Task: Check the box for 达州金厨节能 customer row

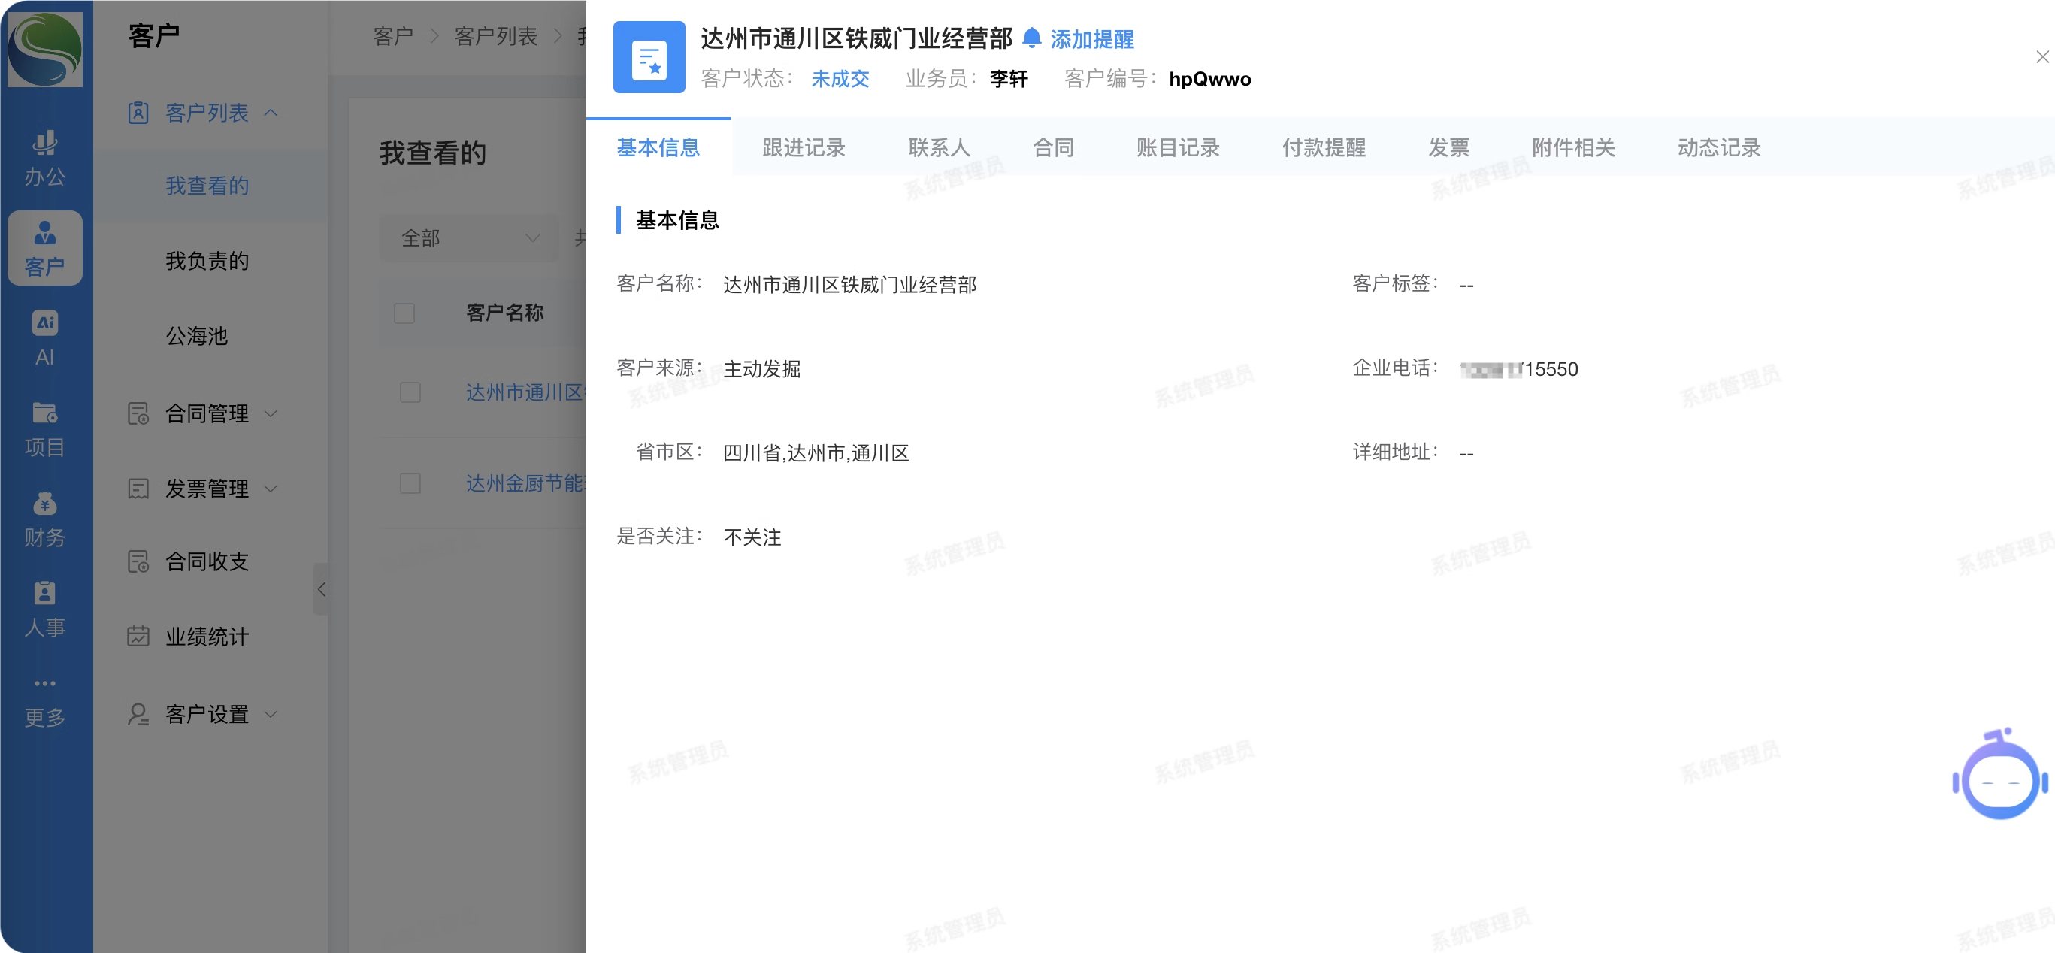Action: coord(410,483)
